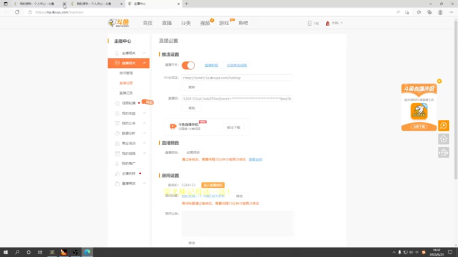Click the favorites star icon in the browser toolbar
Image resolution: width=458 pixels, height=257 pixels.
[418, 12]
